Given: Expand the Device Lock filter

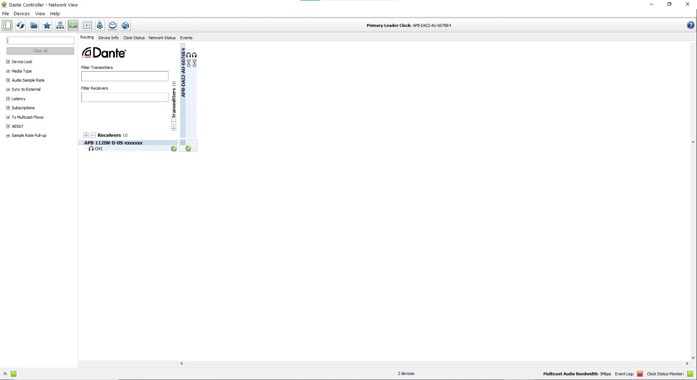Looking at the screenshot, I should coord(8,62).
